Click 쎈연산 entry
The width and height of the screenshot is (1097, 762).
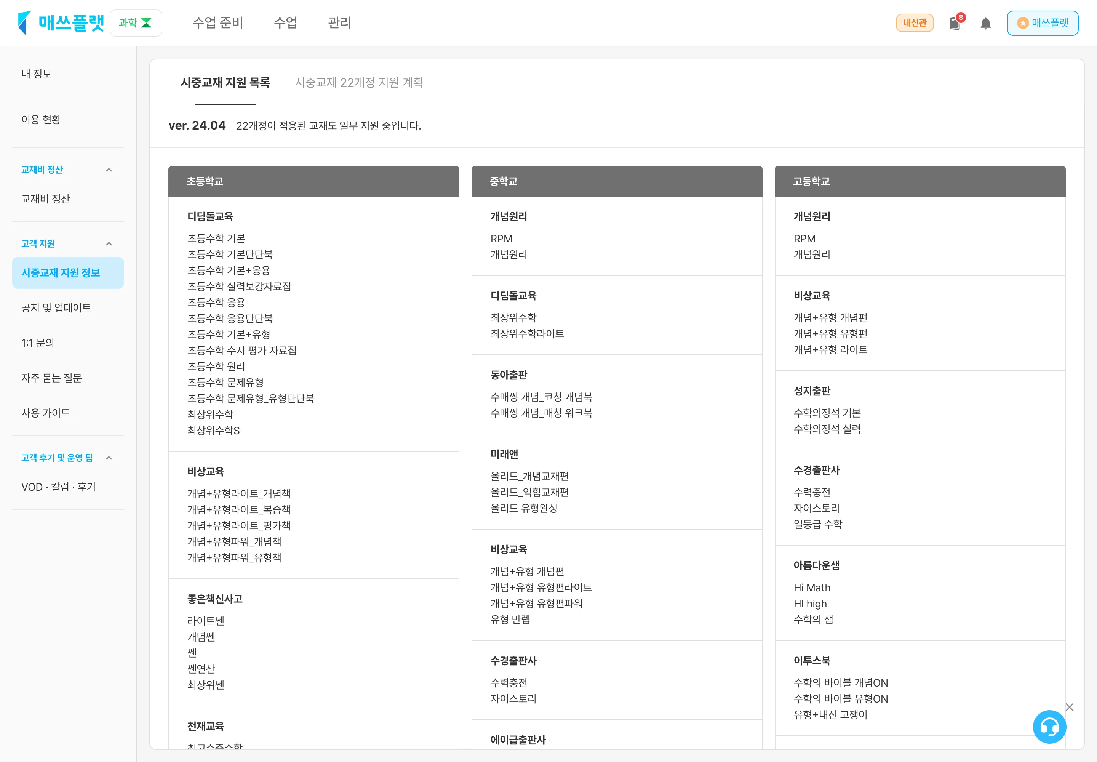pyautogui.click(x=201, y=668)
